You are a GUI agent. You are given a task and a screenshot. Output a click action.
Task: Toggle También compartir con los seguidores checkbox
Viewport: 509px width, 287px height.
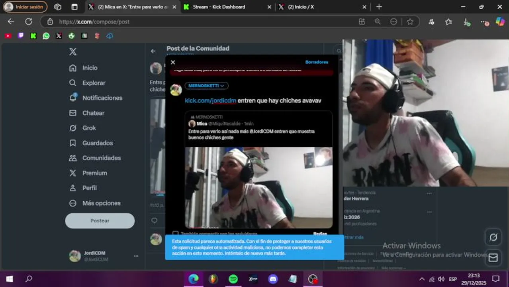pyautogui.click(x=175, y=234)
